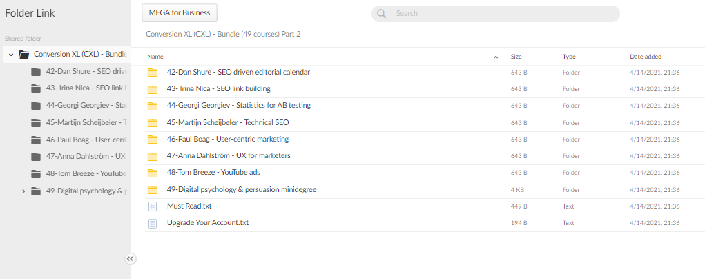Screen dimensions: 705x279
Task: Click '49-Digital psychology &' sidebar tree label
Action: click(87, 191)
